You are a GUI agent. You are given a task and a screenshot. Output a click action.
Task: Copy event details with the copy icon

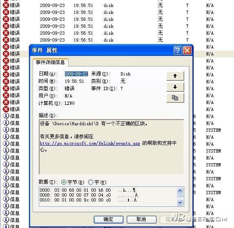pyautogui.click(x=175, y=98)
